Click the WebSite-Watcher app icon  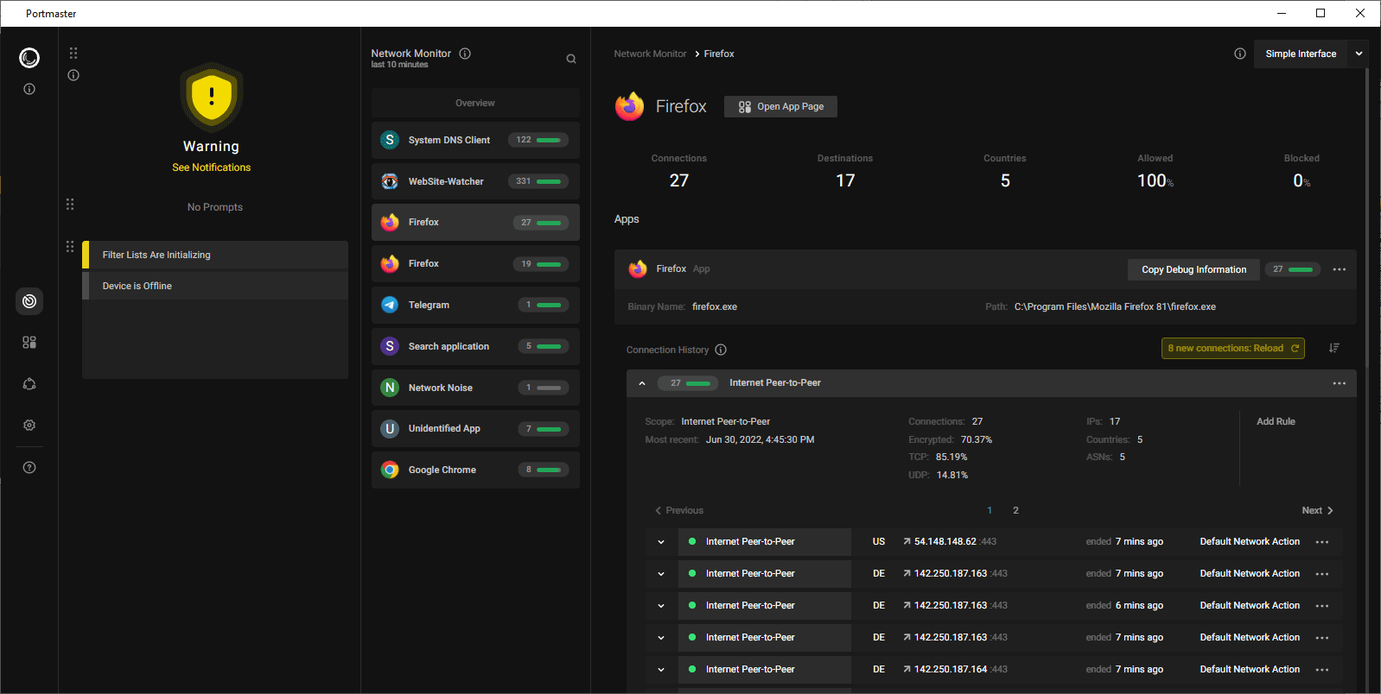(390, 181)
